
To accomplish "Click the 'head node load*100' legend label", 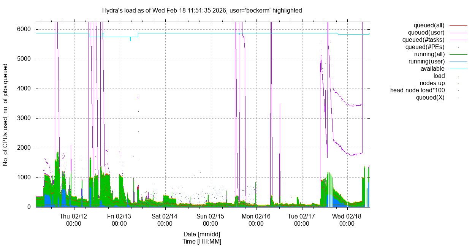I will pyautogui.click(x=417, y=90).
